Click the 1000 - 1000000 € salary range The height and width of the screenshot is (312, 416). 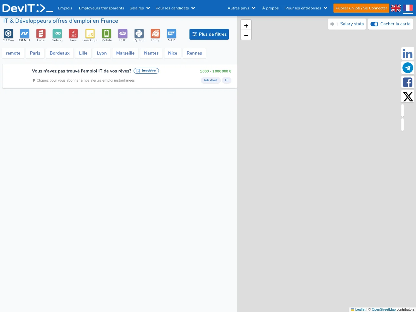(215, 71)
